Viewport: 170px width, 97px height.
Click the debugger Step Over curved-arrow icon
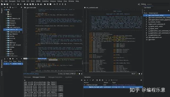tap(54, 4)
